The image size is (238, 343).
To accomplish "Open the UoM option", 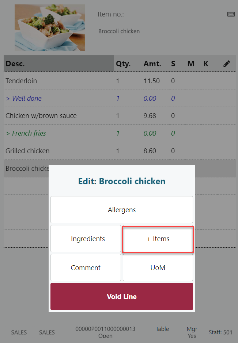I will pos(158,268).
